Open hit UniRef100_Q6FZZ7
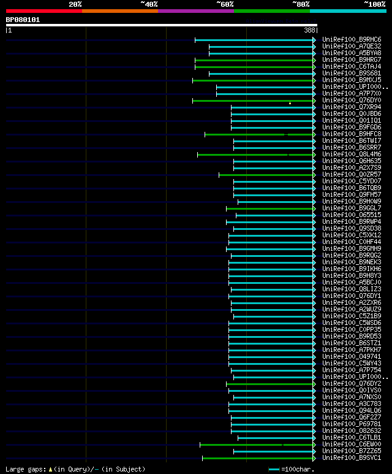This screenshot has width=392, height=474. 352,418
